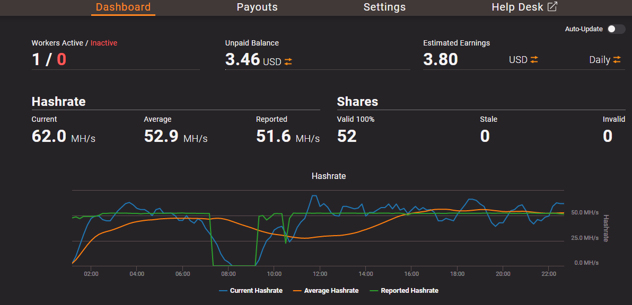
Task: Click the Inactive workers label
Action: [x=104, y=43]
